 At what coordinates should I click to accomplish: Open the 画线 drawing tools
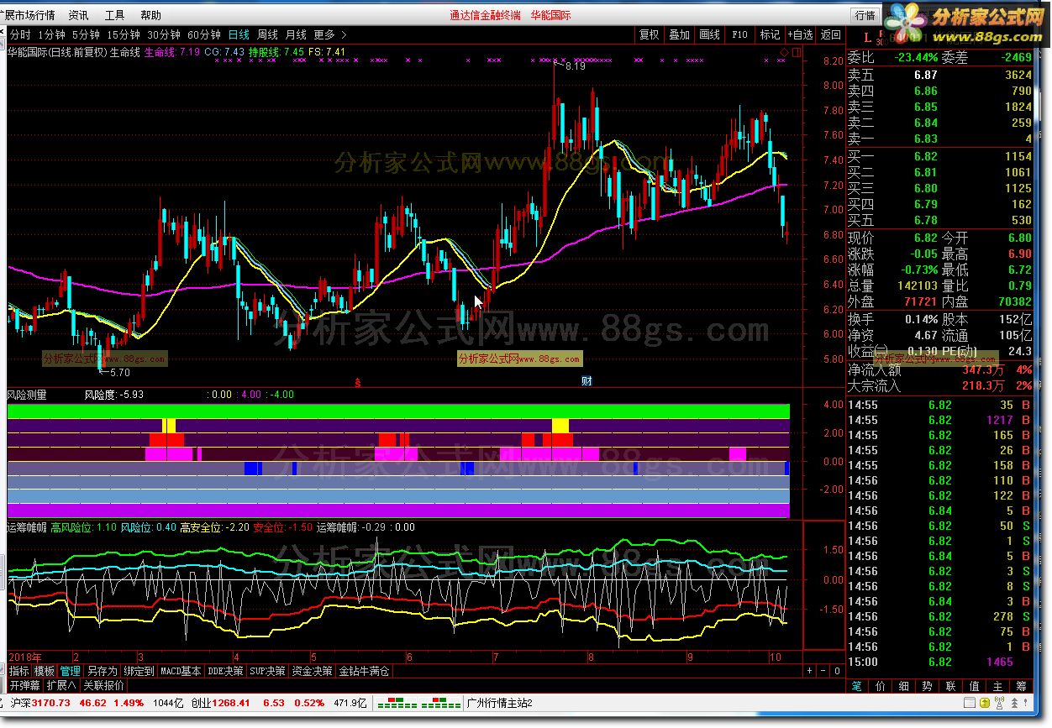tap(709, 34)
